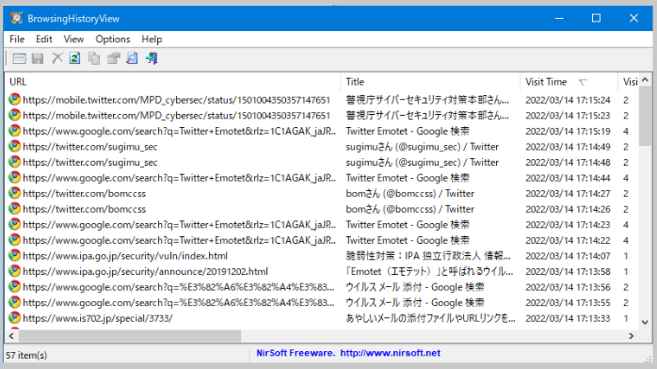Click the Find magnifier toolbar icon
Viewport: 657px width, 369px height.
click(132, 58)
